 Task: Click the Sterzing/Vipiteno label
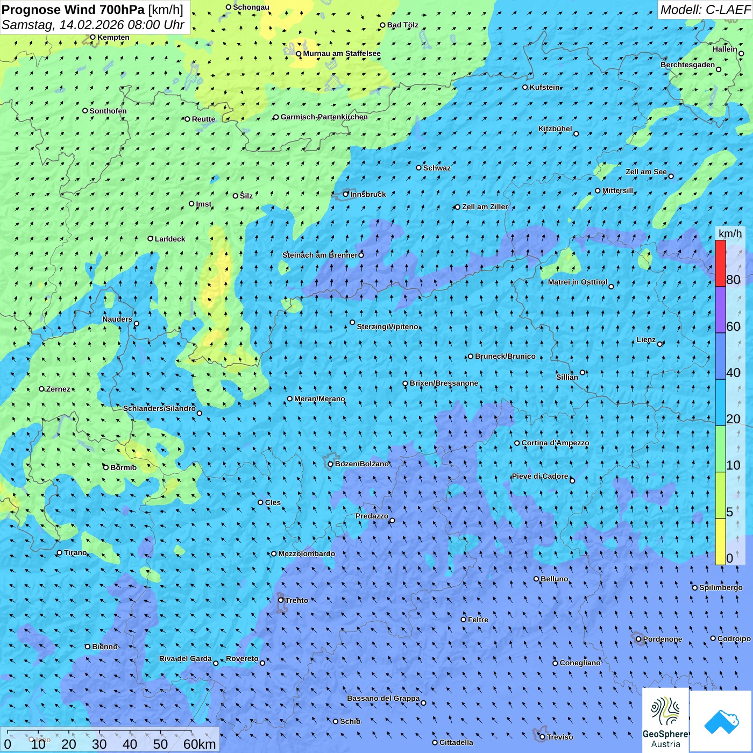point(387,326)
